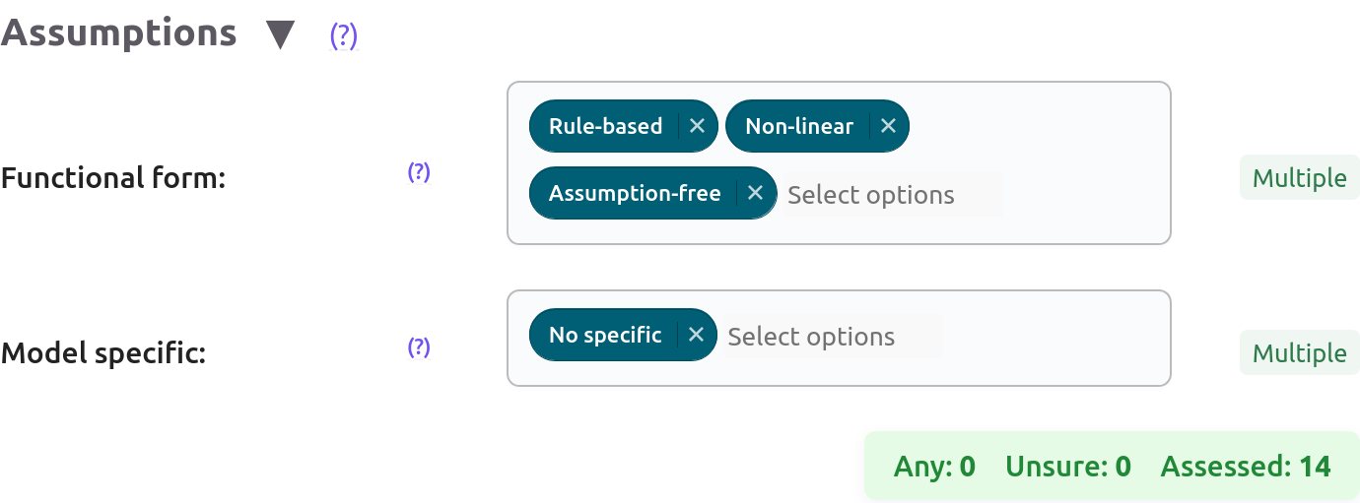1360x503 pixels.
Task: Remove the Non-linear tag
Action: pos(888,126)
